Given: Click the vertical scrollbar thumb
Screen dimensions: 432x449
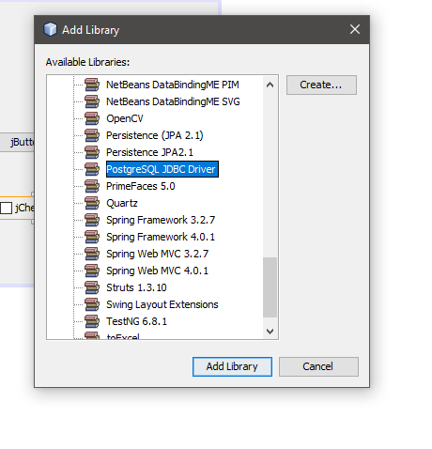Looking at the screenshot, I should coord(270,287).
